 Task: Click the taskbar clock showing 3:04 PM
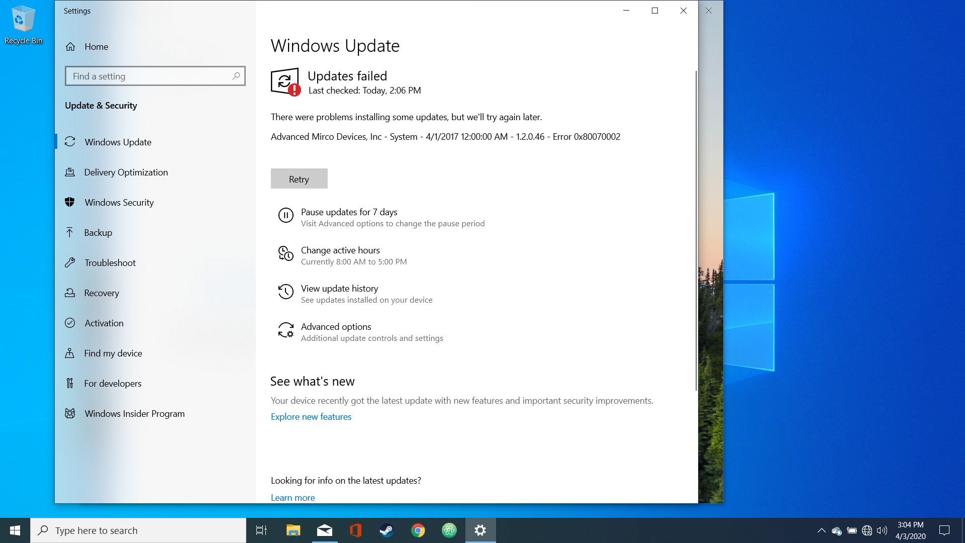click(910, 530)
